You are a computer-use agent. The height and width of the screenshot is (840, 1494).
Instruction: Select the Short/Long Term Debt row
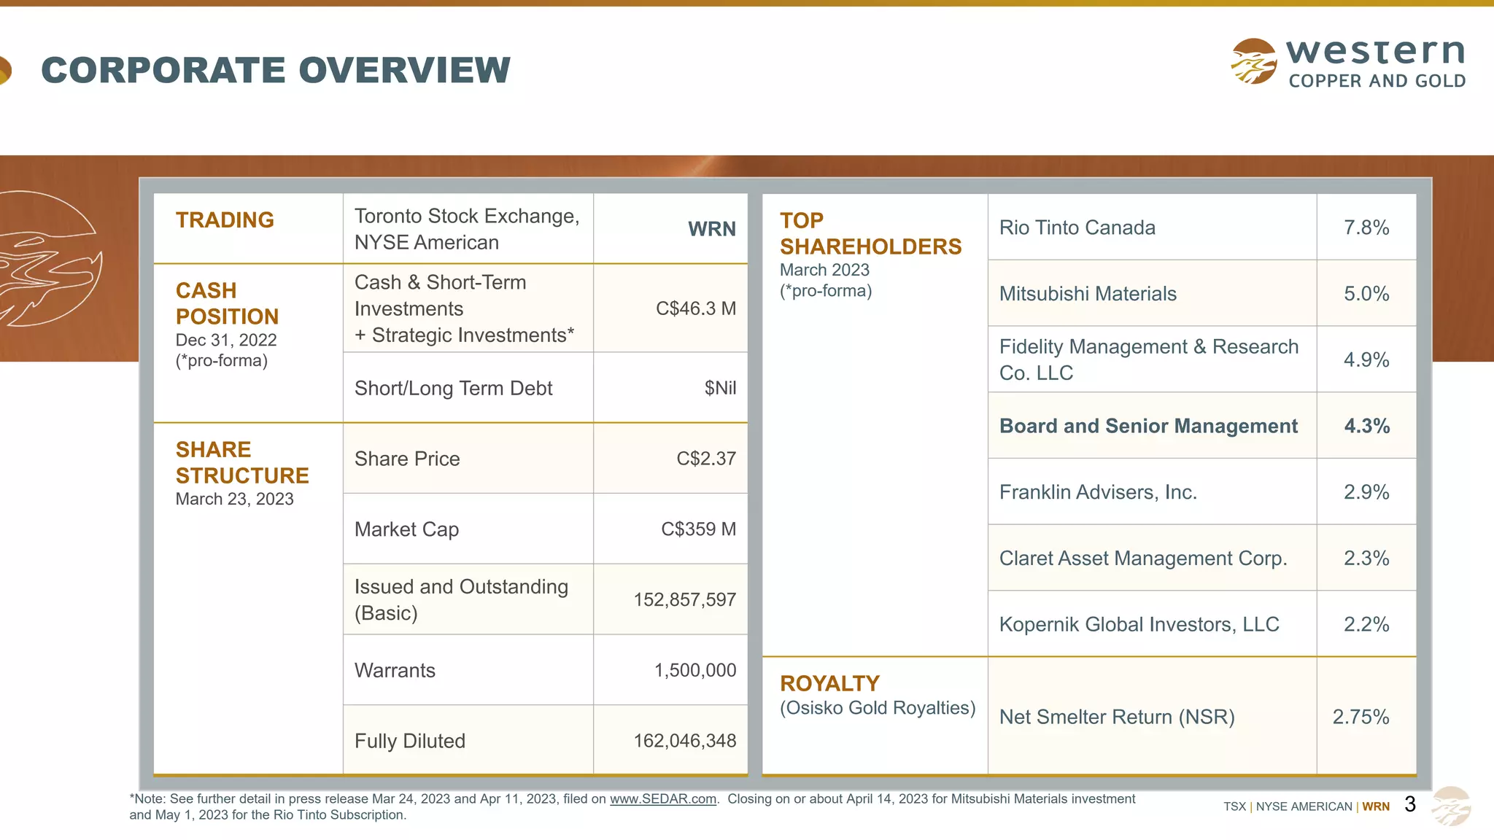(453, 389)
